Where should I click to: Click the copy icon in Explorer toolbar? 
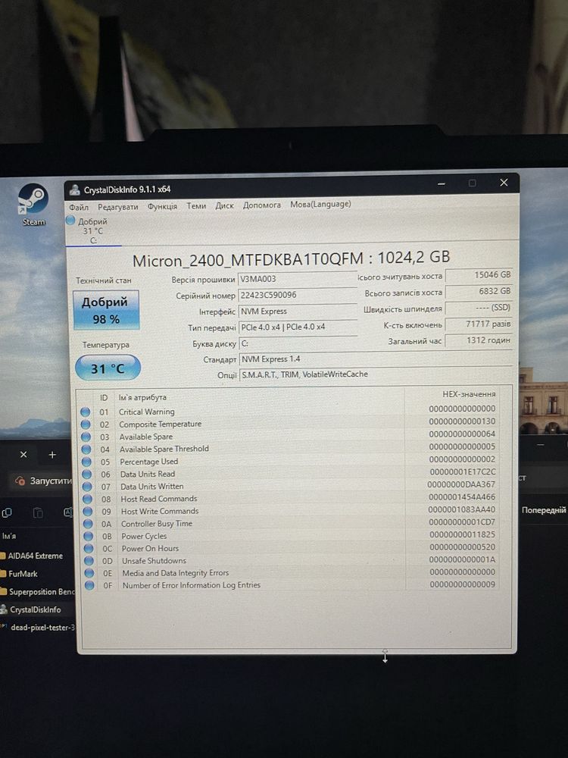click(x=7, y=513)
